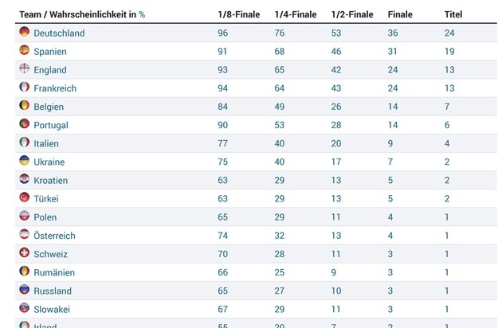Select the Österreich team name
502x328 pixels.
[54, 236]
